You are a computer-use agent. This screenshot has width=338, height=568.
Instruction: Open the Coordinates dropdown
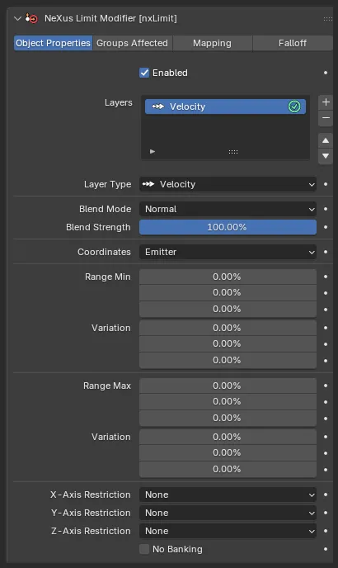pyautogui.click(x=228, y=252)
